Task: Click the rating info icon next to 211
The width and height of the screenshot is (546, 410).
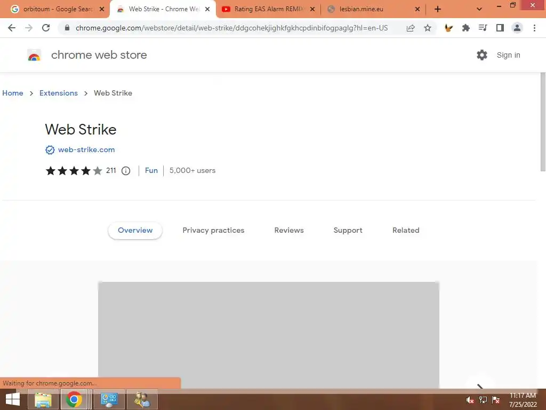Action: (126, 171)
